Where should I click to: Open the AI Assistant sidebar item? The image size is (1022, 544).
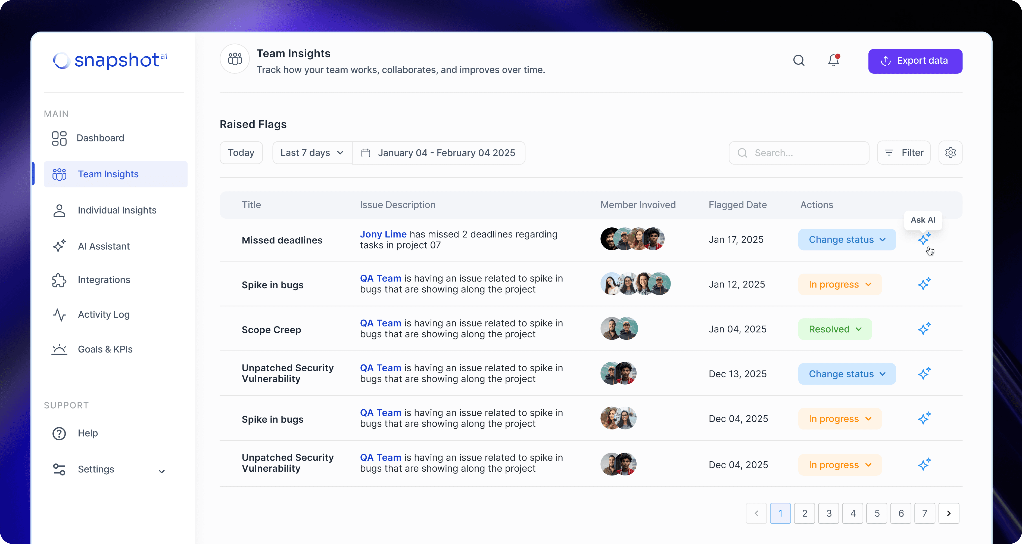pos(104,246)
